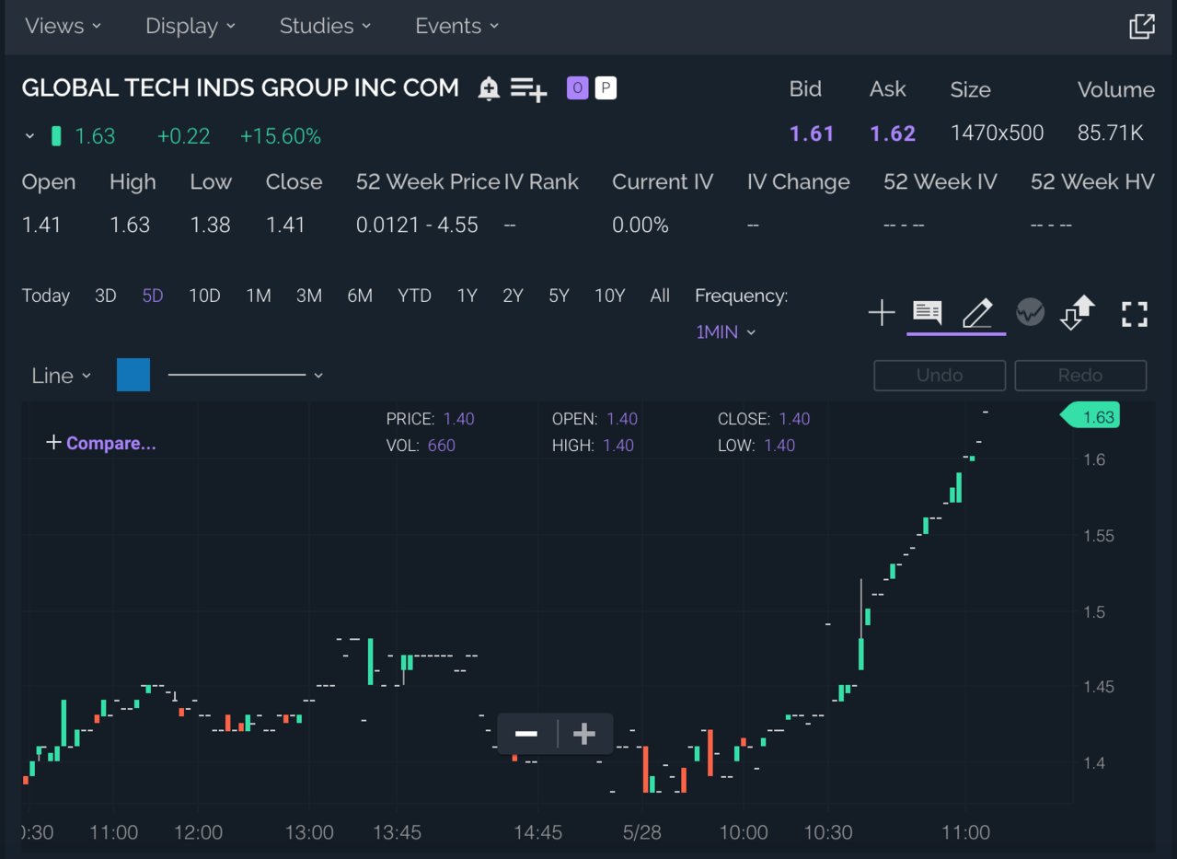The width and height of the screenshot is (1177, 859).
Task: Add symbol to watchlist with the list-plus icon
Action: pyautogui.click(x=529, y=88)
